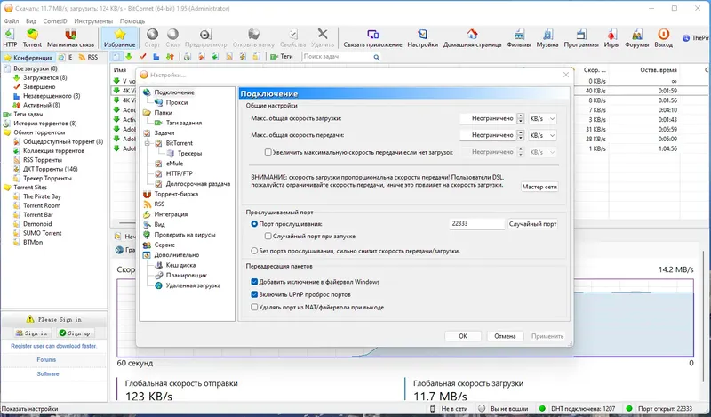
Task: Open Software link in left panel
Action: click(48, 374)
